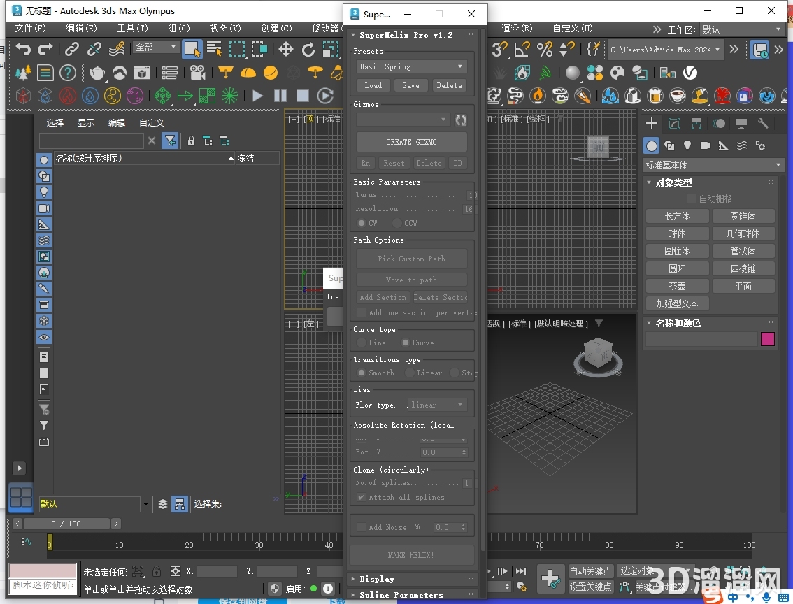Viewport: 793px width, 604px height.
Task: Open the 工作区 默认 dropdown
Action: point(741,29)
